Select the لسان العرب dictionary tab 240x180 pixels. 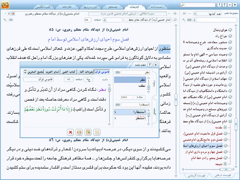52,72
